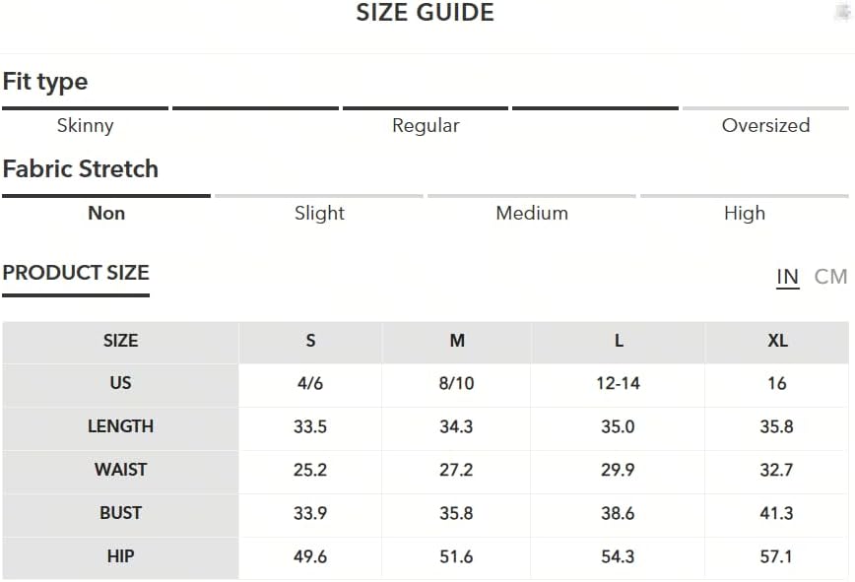Image resolution: width=855 pixels, height=582 pixels.
Task: Select the Non fabric stretch option
Action: 106,213
